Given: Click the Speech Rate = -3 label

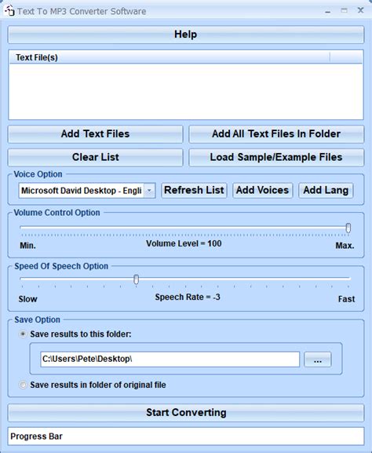Looking at the screenshot, I should (x=188, y=297).
